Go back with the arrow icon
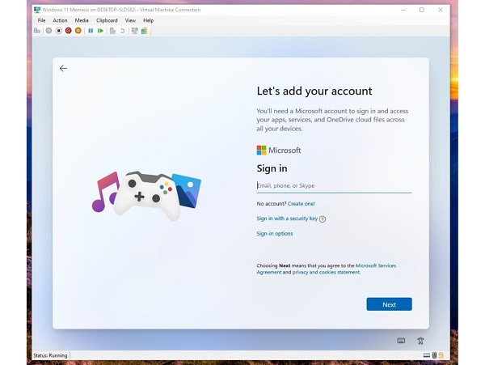485x365 pixels. pos(63,68)
